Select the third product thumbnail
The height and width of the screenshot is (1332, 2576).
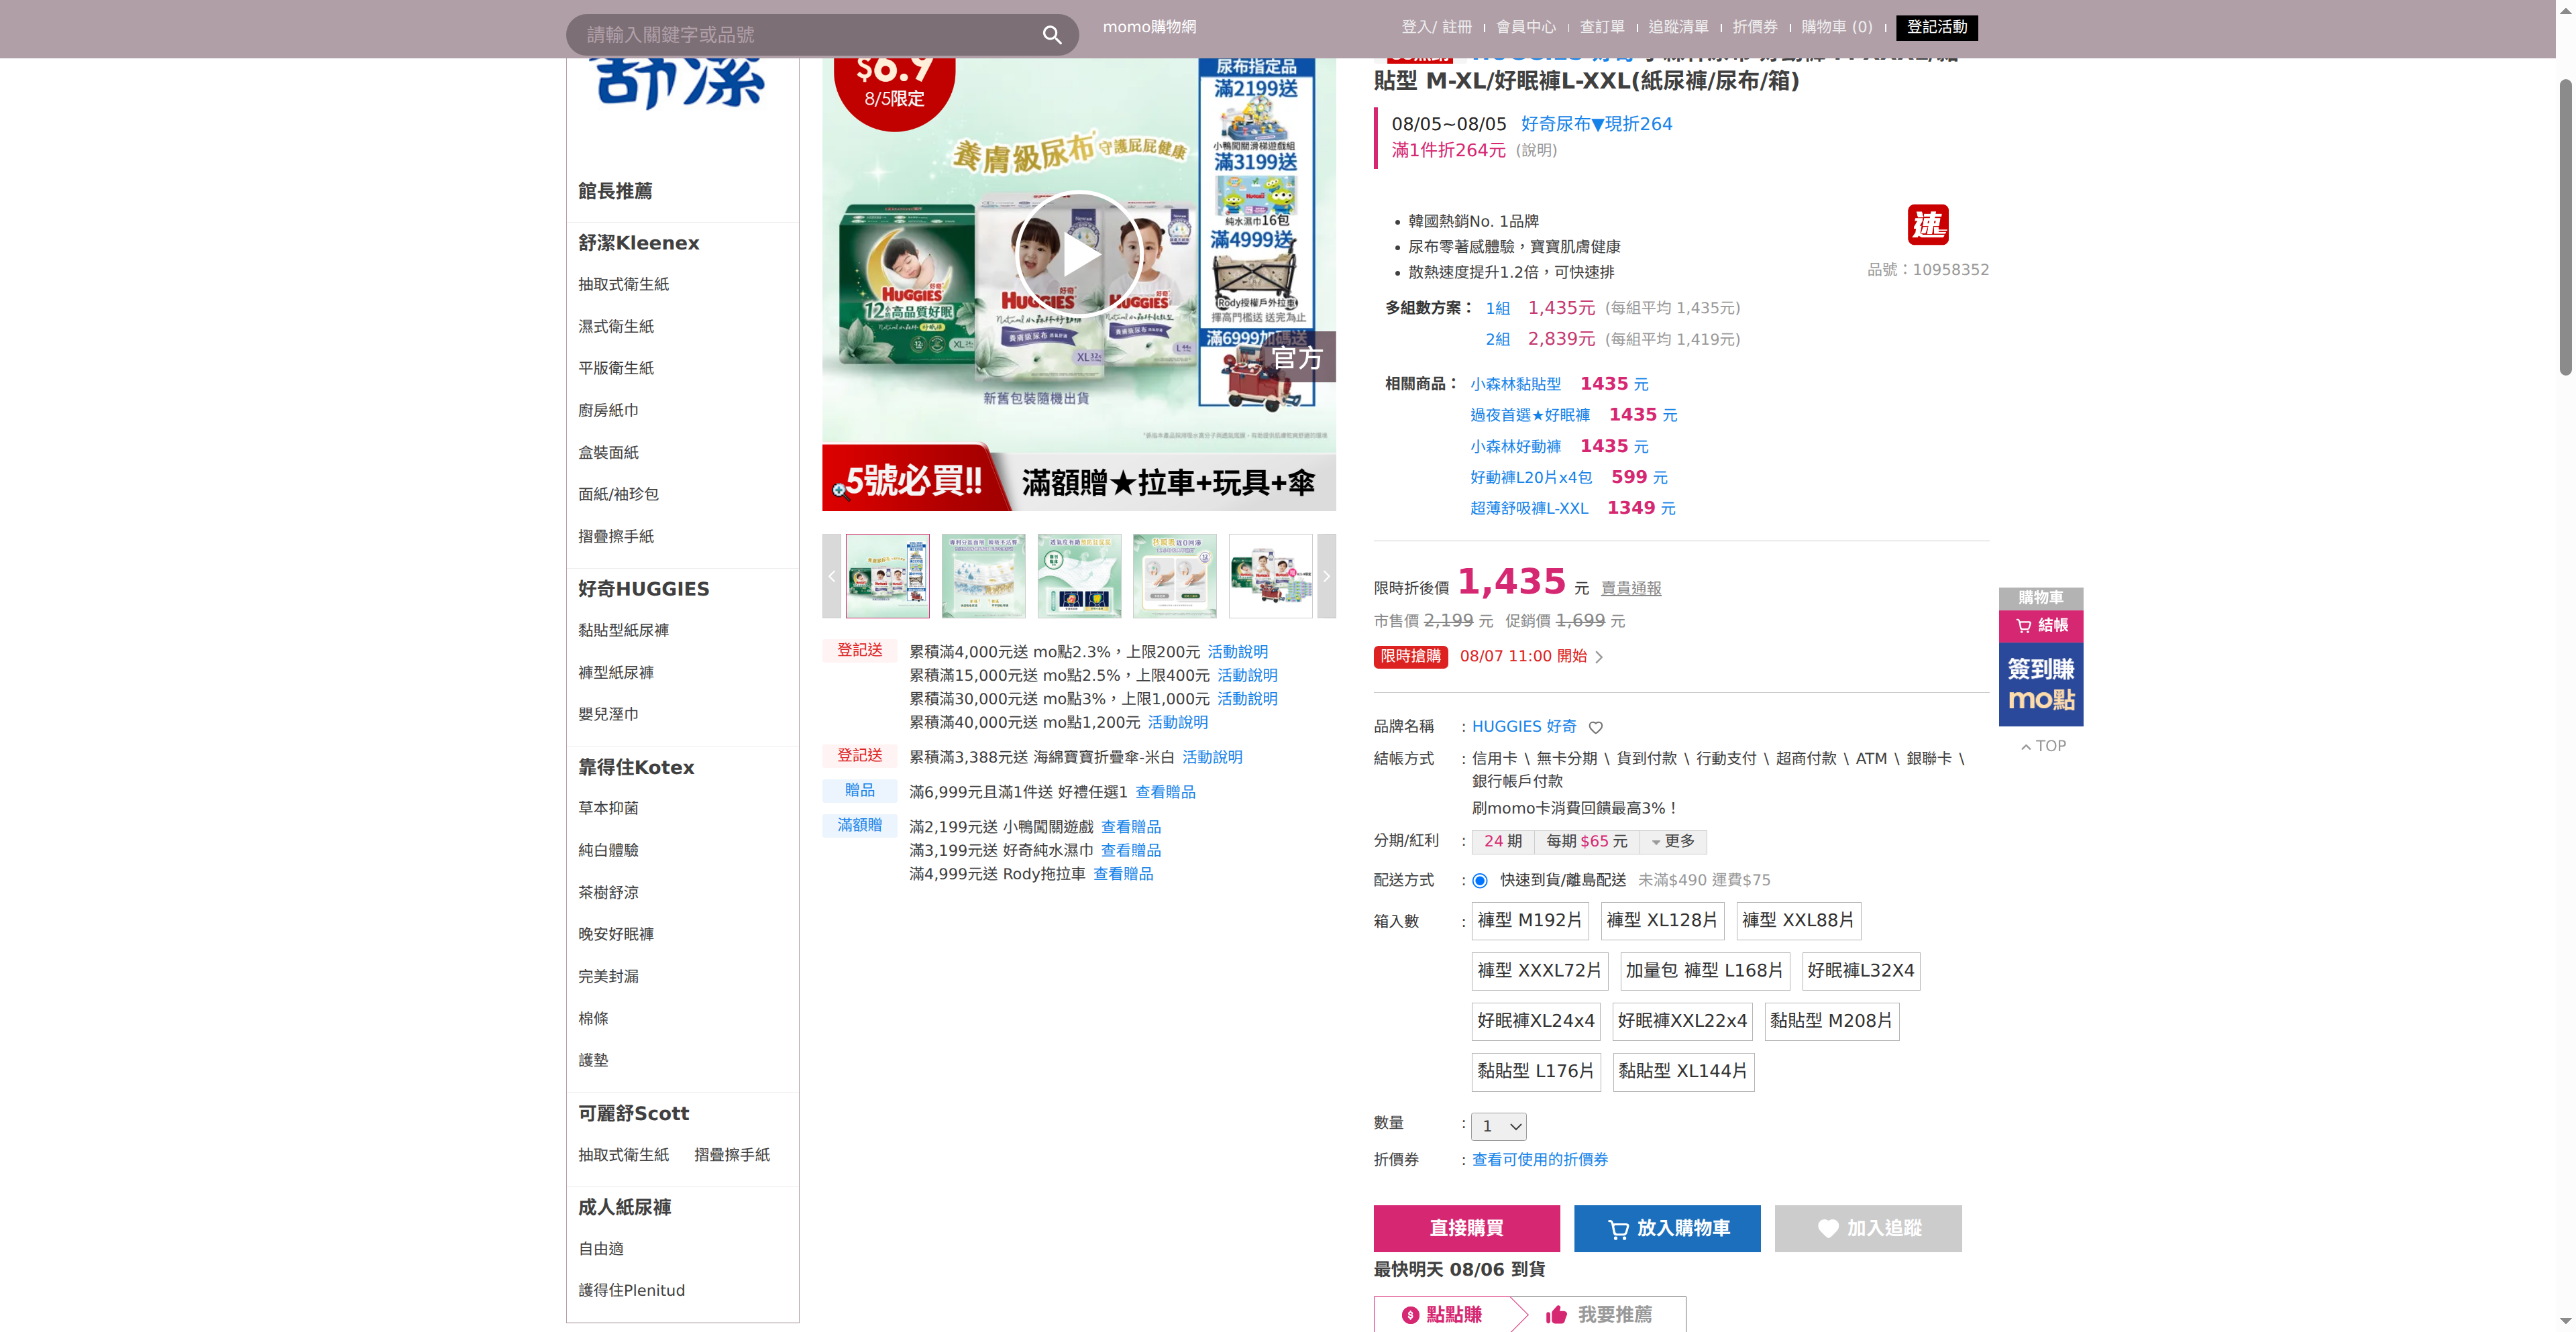pos(1079,576)
